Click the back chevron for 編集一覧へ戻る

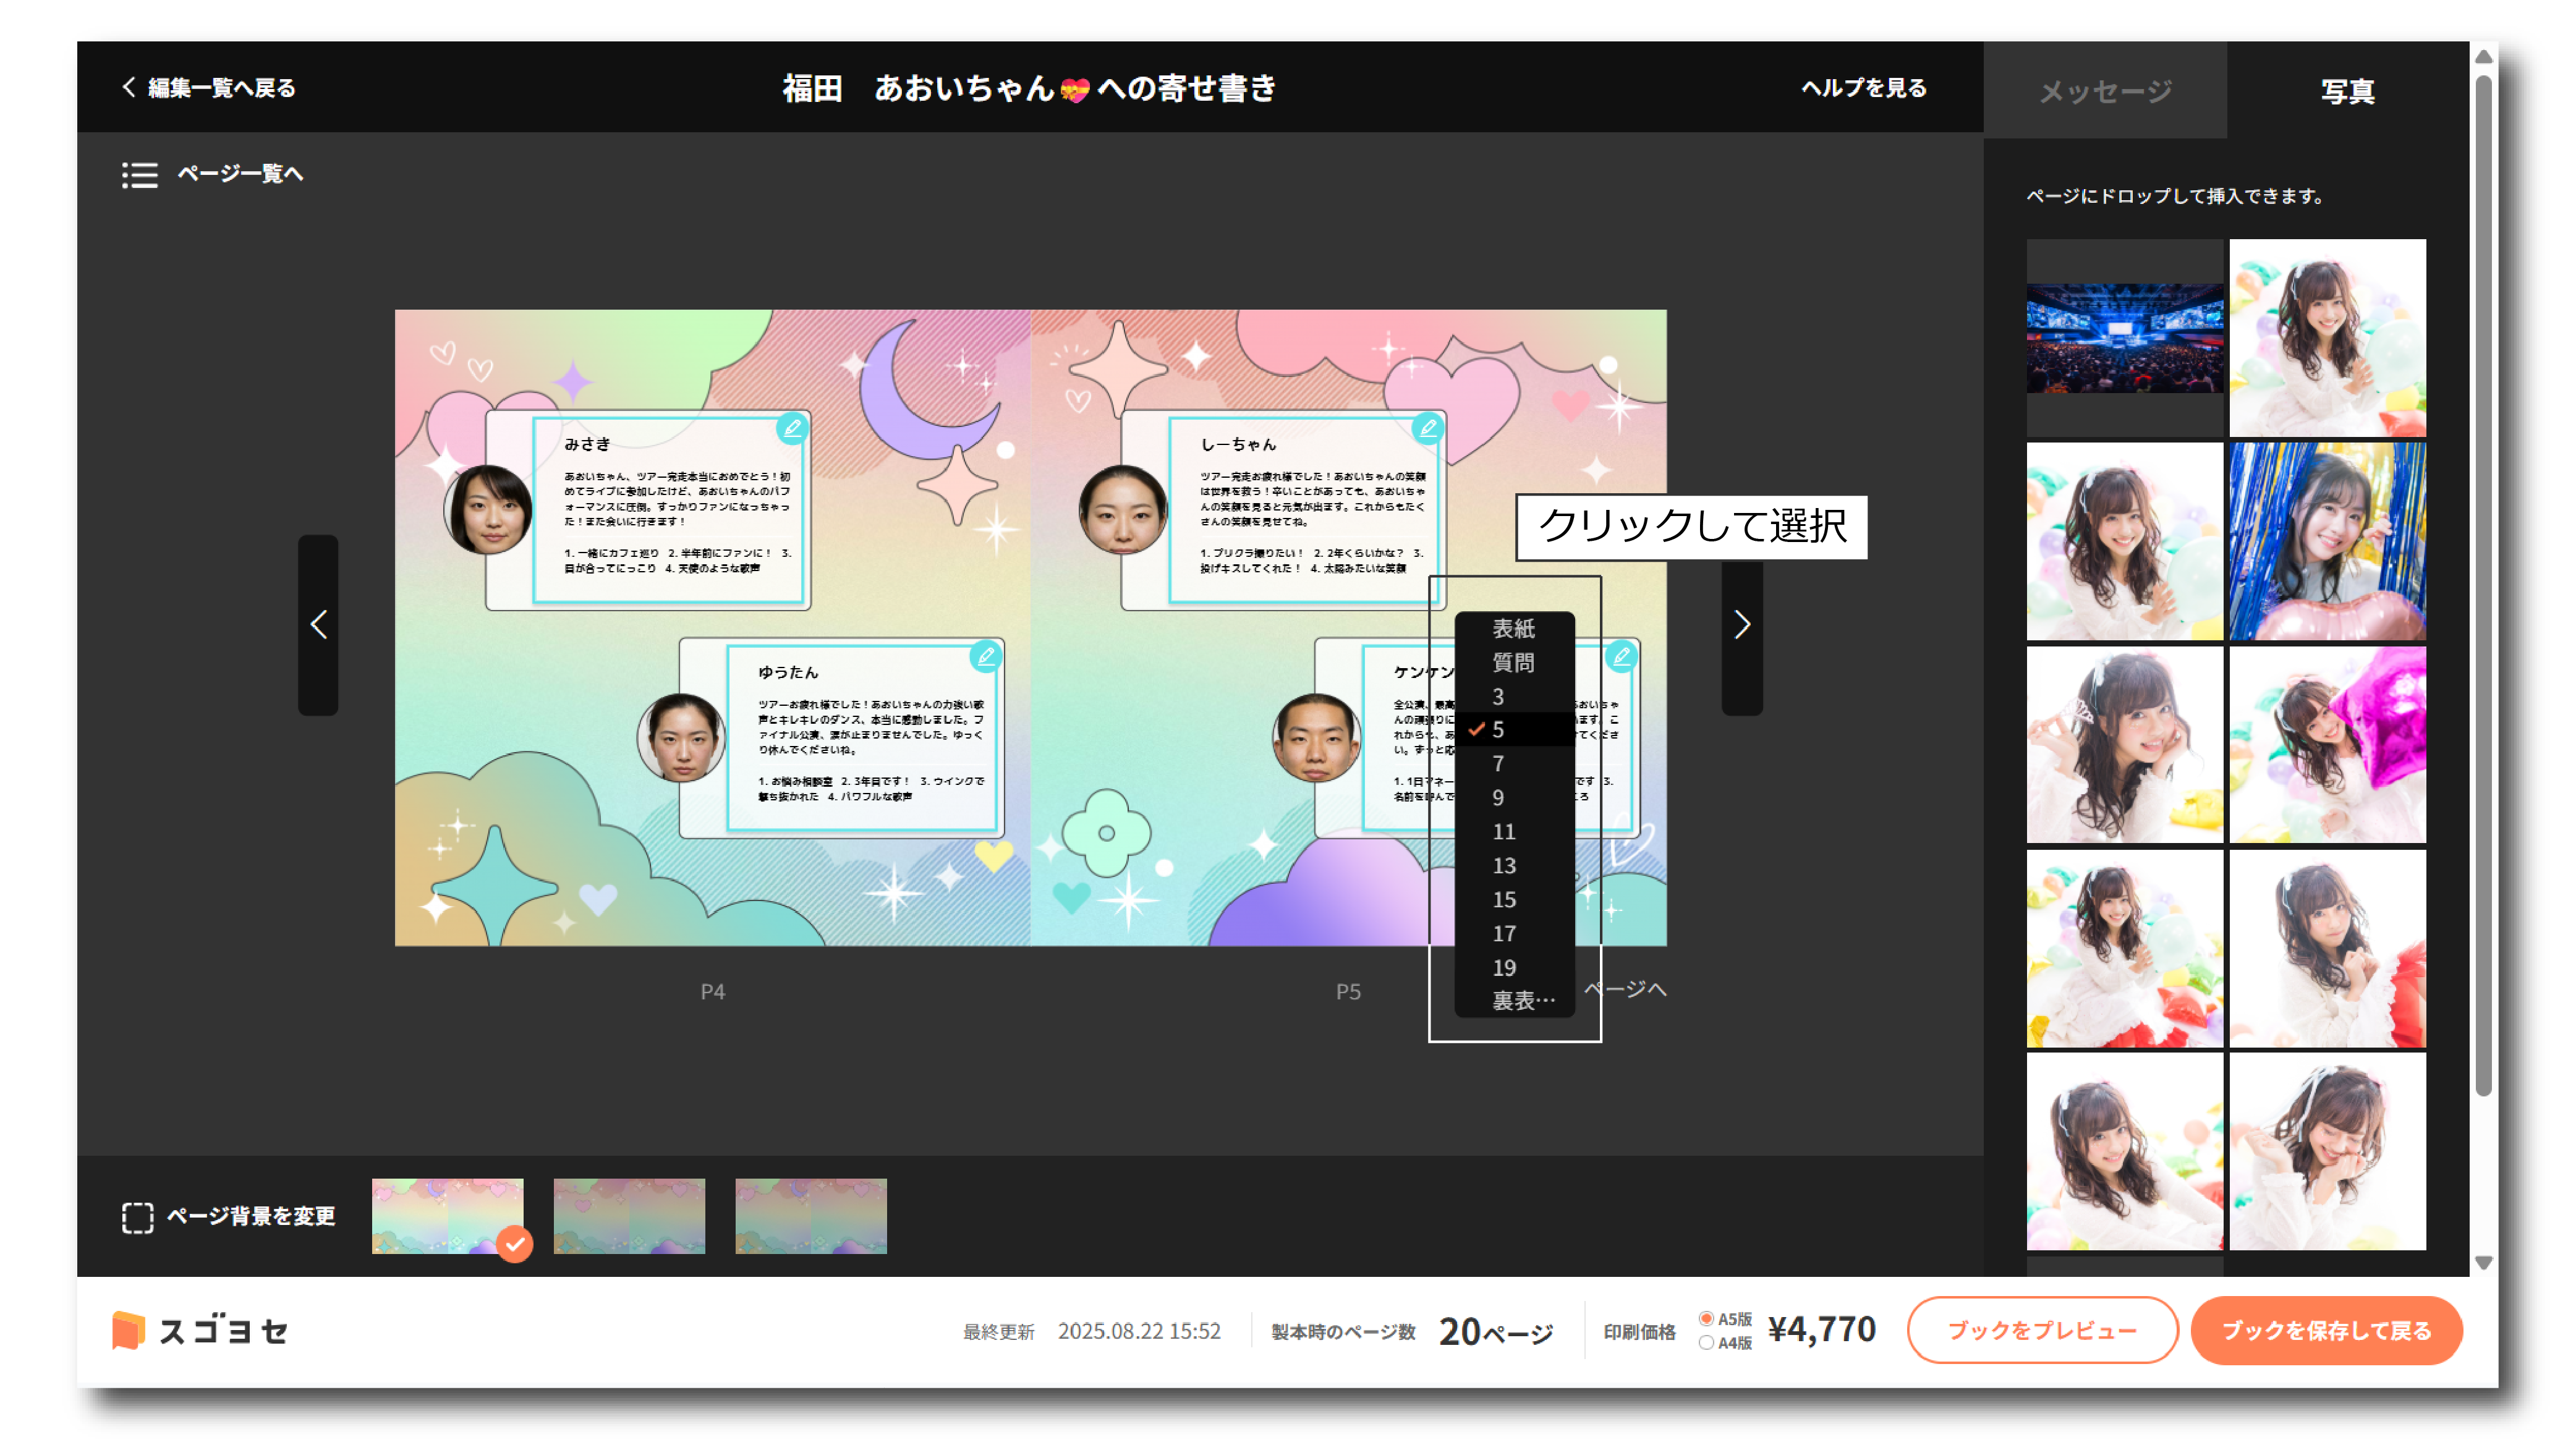tap(129, 87)
